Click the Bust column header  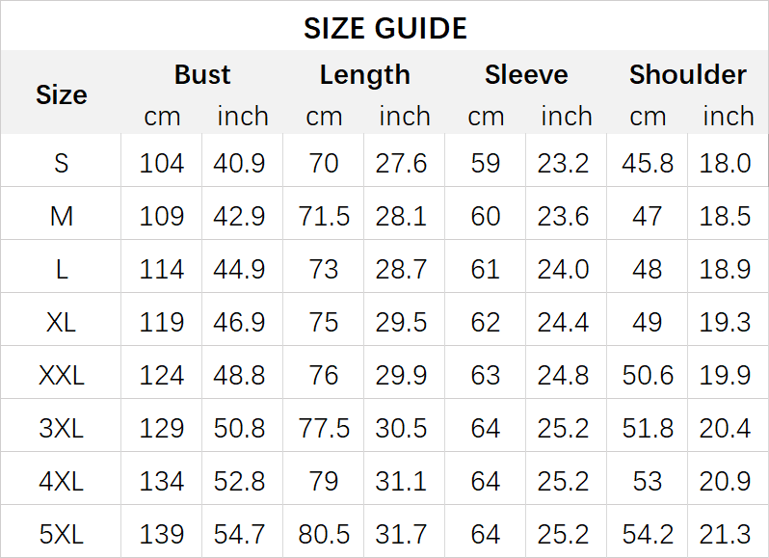[x=202, y=74]
